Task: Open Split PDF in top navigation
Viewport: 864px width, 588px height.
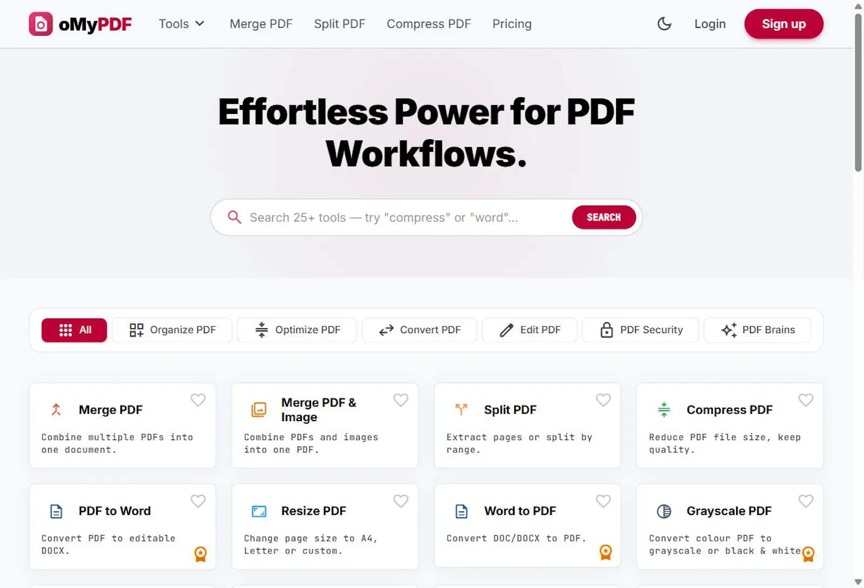Action: point(340,24)
